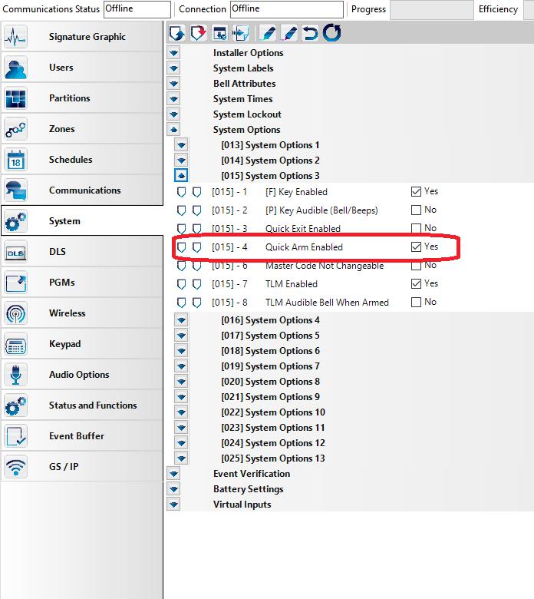Image resolution: width=534 pixels, height=599 pixels.
Task: Collapse the [015] System Options 3 group
Action: pos(182,176)
